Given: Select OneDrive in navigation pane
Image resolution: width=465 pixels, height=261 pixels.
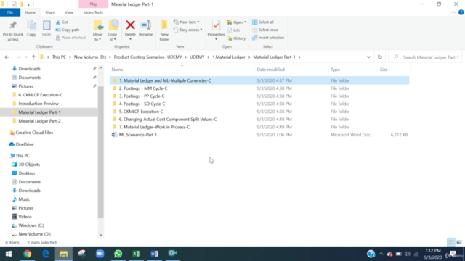Looking at the screenshot, I should (24, 144).
